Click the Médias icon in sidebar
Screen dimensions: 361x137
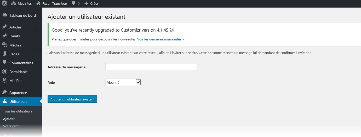5,45
